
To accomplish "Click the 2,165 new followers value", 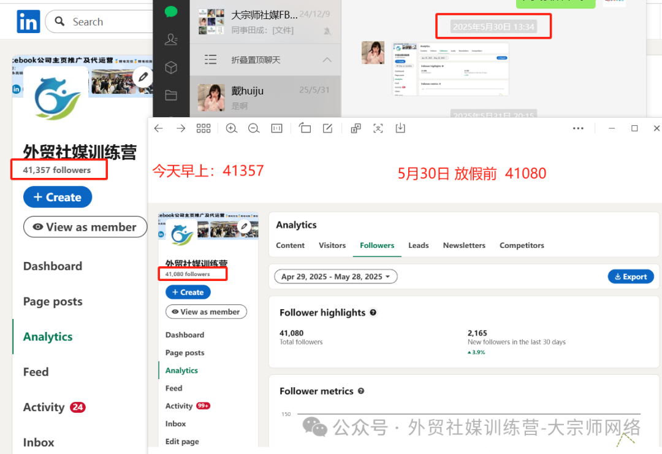I will point(477,333).
